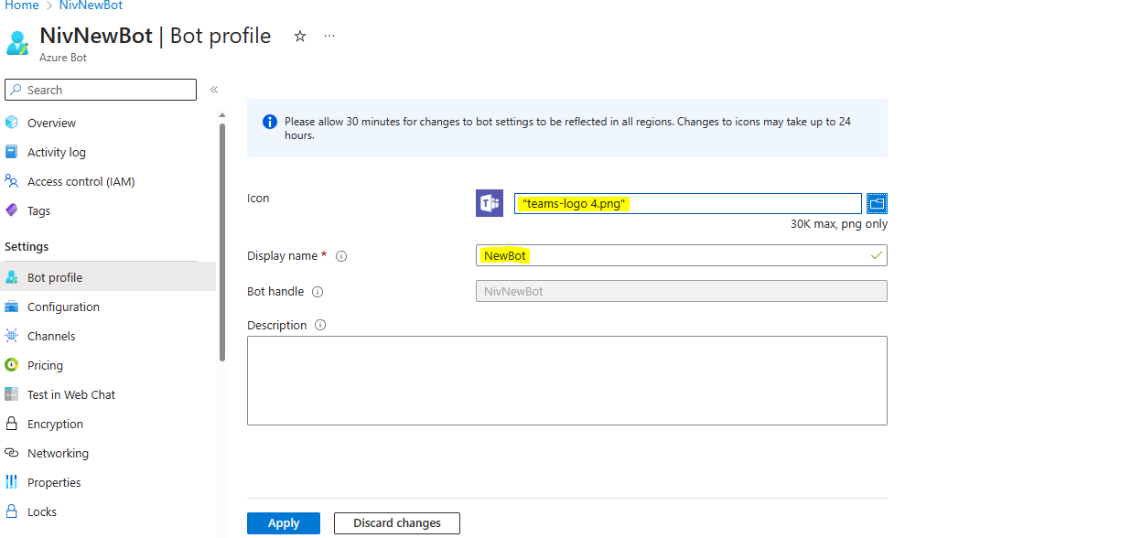Click the info icon in notification banner
Viewport: 1142px width, 538px height.
point(270,122)
